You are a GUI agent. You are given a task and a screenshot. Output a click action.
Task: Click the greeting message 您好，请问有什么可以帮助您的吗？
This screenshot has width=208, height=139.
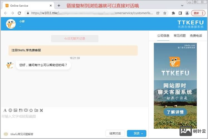[x=43, y=65]
